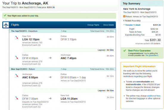Viewport: 164px width, 110px height.
Task: Click the American Airlines logo for flight 278
Action: (17, 76)
